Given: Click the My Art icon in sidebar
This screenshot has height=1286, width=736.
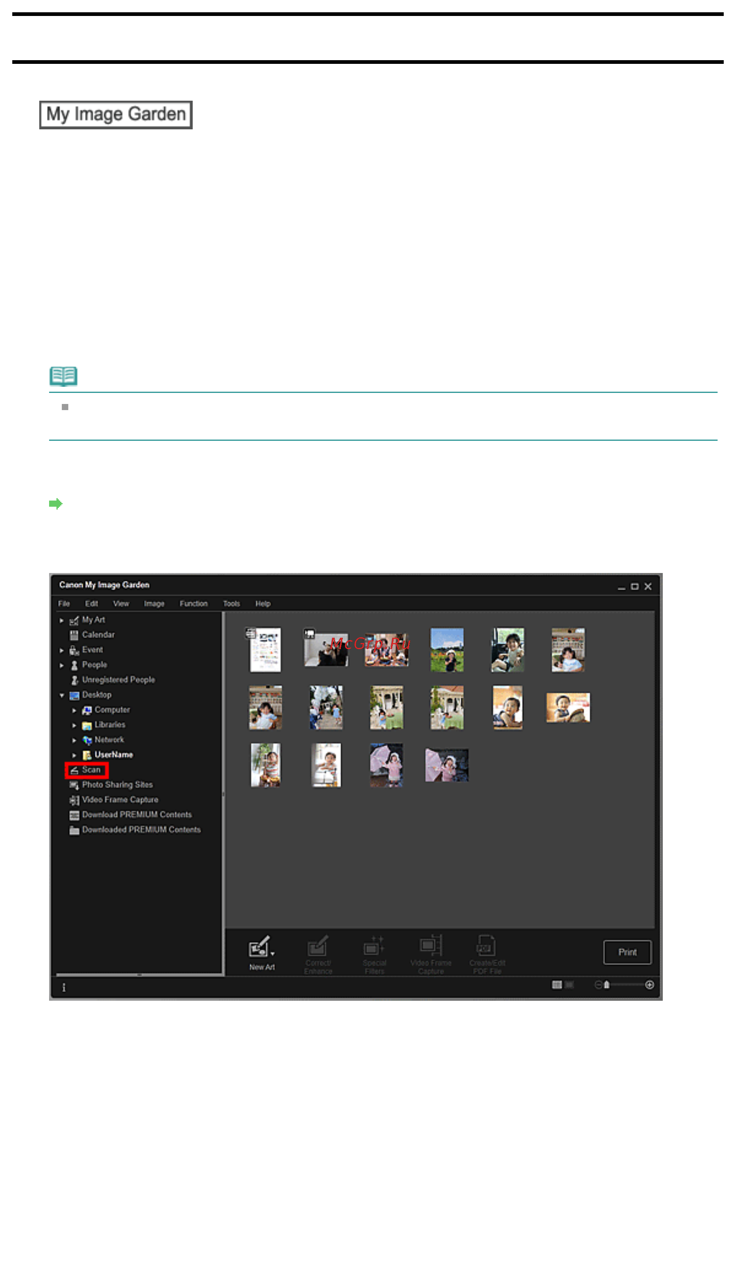Looking at the screenshot, I should (x=74, y=620).
